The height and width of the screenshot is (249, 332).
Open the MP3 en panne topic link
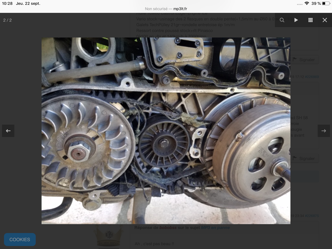(x=215, y=228)
